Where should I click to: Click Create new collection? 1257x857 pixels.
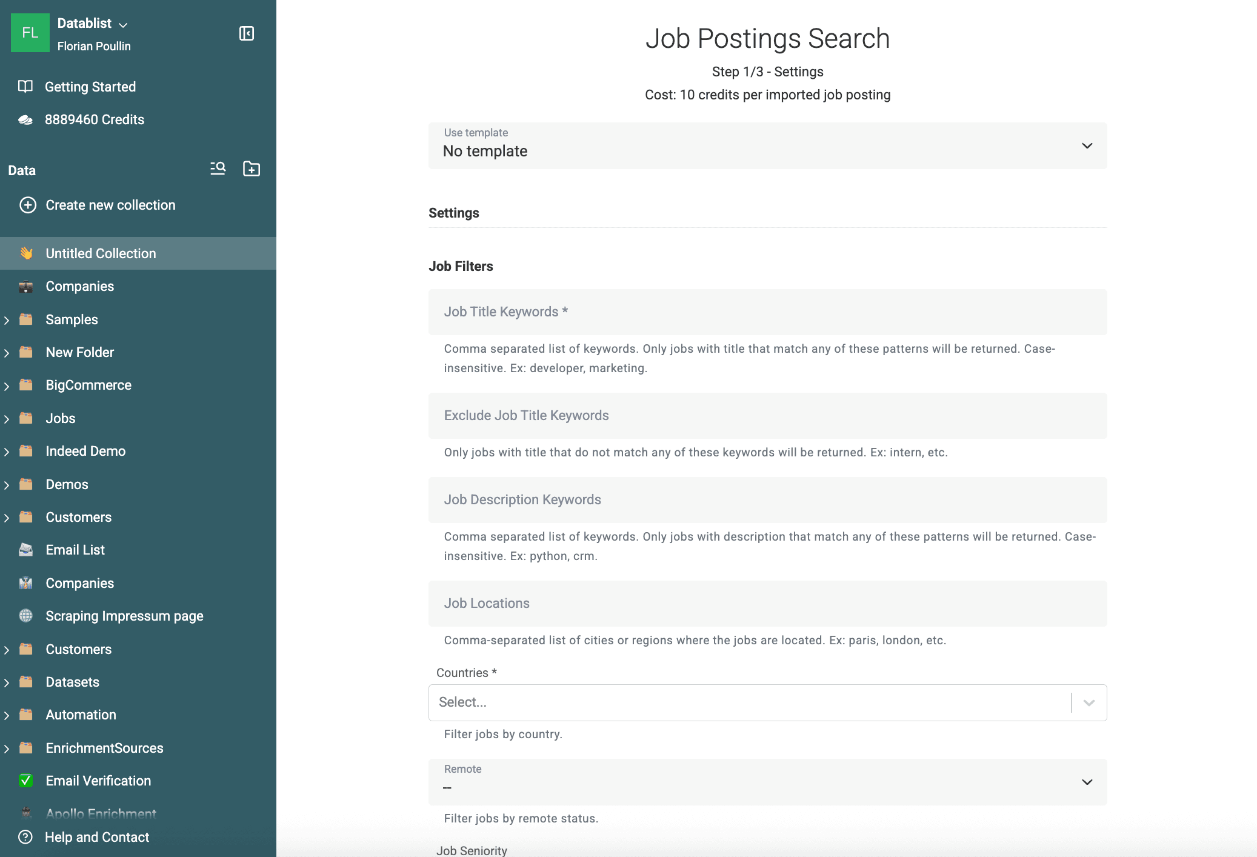point(110,205)
